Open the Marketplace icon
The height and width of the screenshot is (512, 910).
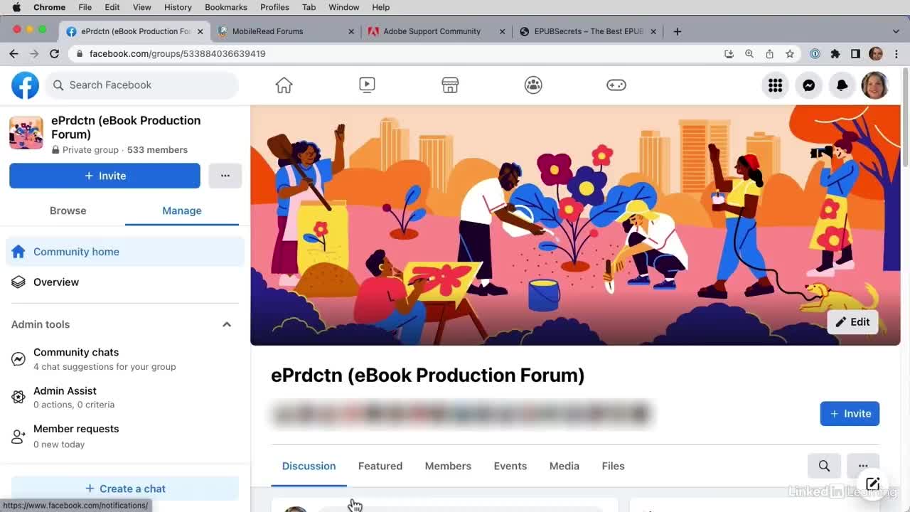(450, 85)
